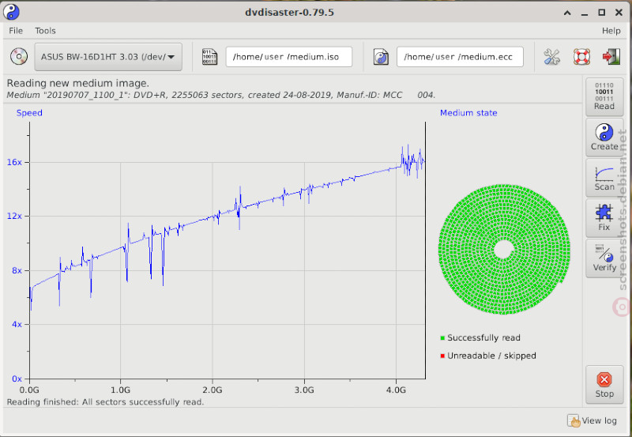Open the Tools menu
Screen dimensions: 632x437
point(45,31)
